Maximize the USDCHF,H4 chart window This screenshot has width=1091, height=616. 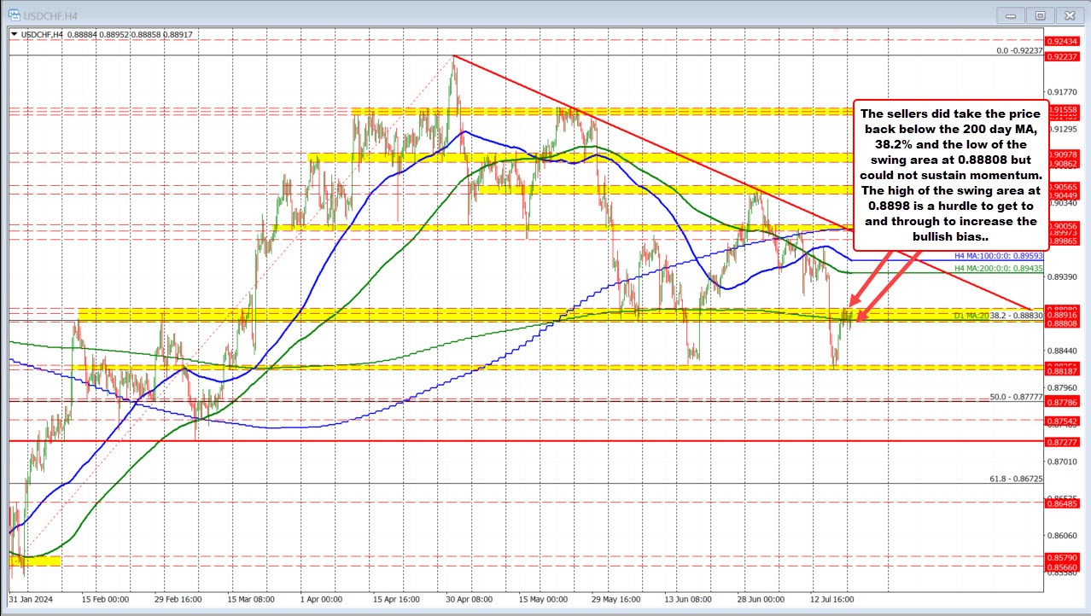pyautogui.click(x=1040, y=15)
